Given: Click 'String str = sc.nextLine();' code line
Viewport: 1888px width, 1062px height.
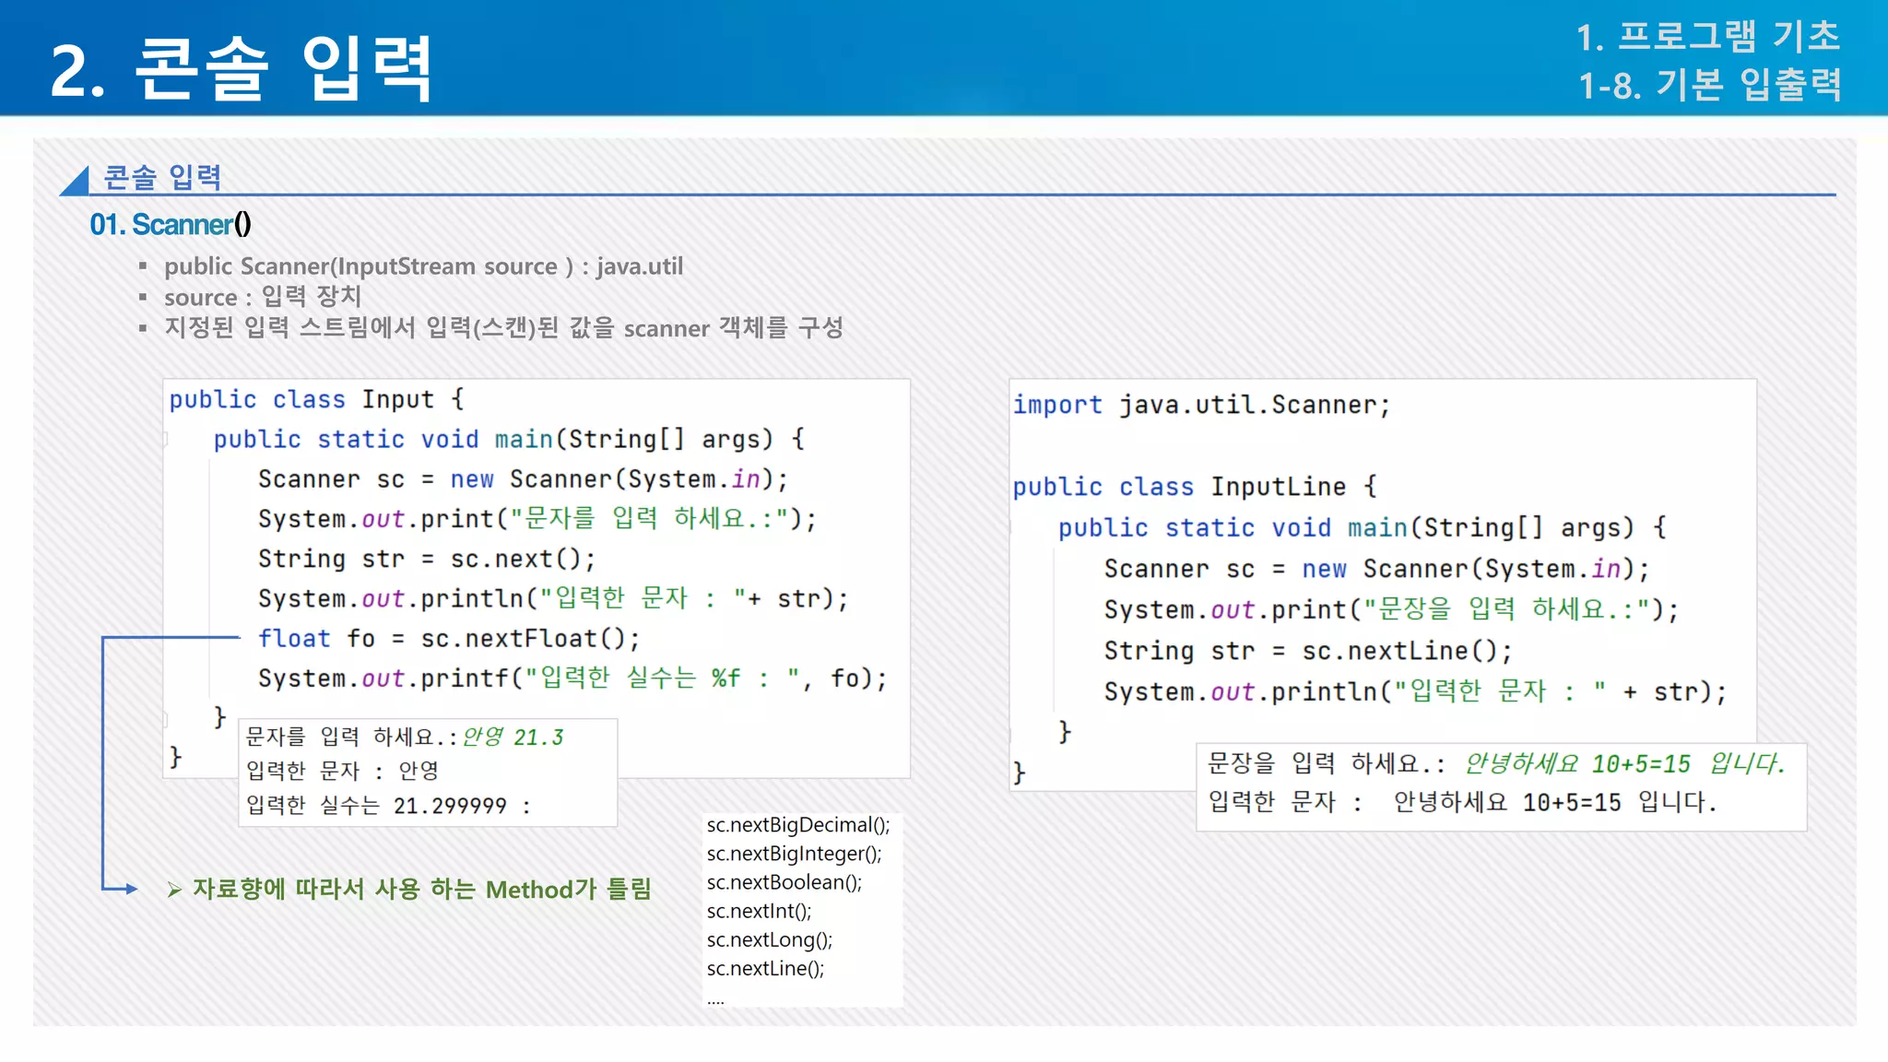Looking at the screenshot, I should point(1308,651).
